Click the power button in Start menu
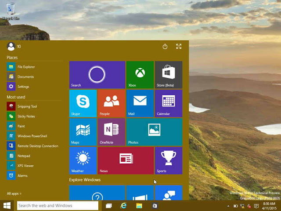Viewport: 281px width, 211px height. tap(165, 47)
